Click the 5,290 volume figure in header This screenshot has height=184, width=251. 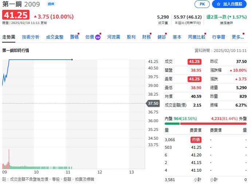coord(163,17)
